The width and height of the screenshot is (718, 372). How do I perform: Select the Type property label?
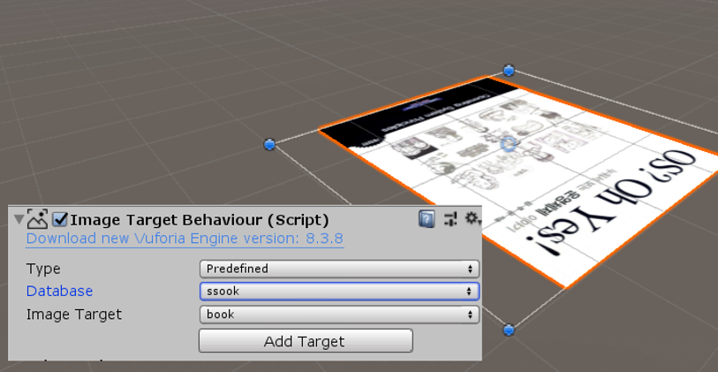[x=43, y=269]
